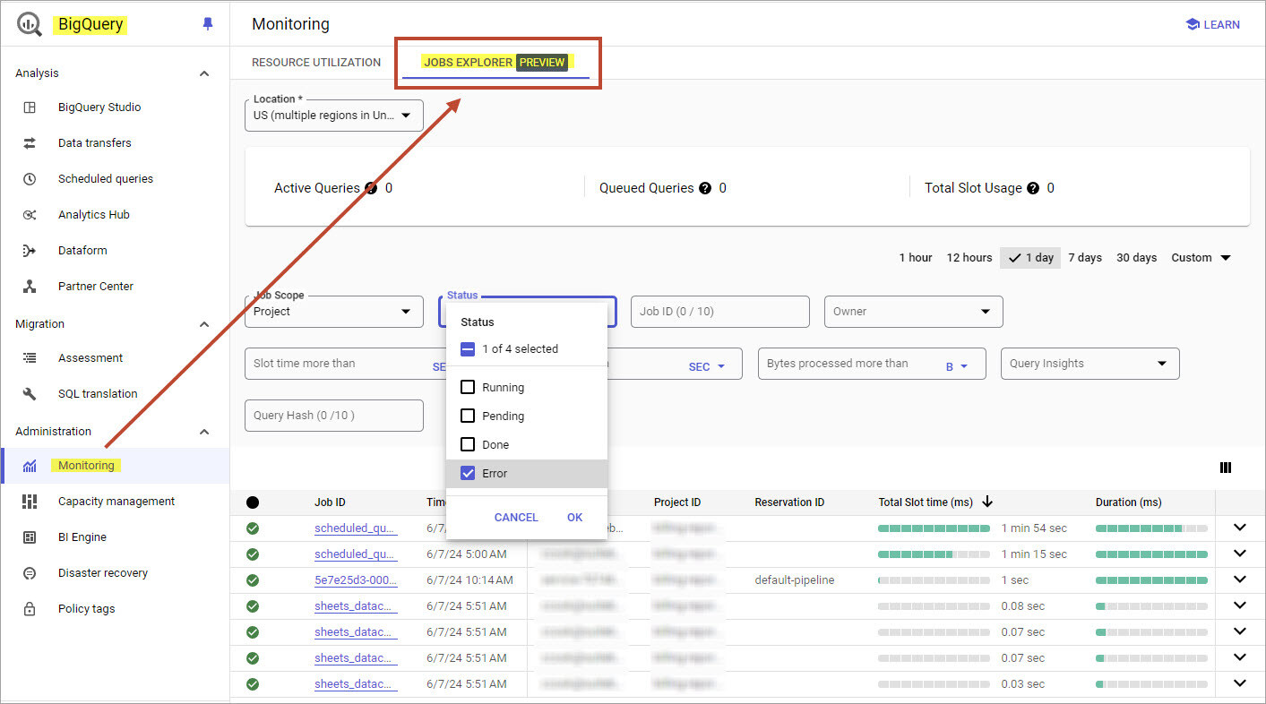Click the pin icon beside BigQuery
Image resolution: width=1266 pixels, height=704 pixels.
pyautogui.click(x=207, y=24)
